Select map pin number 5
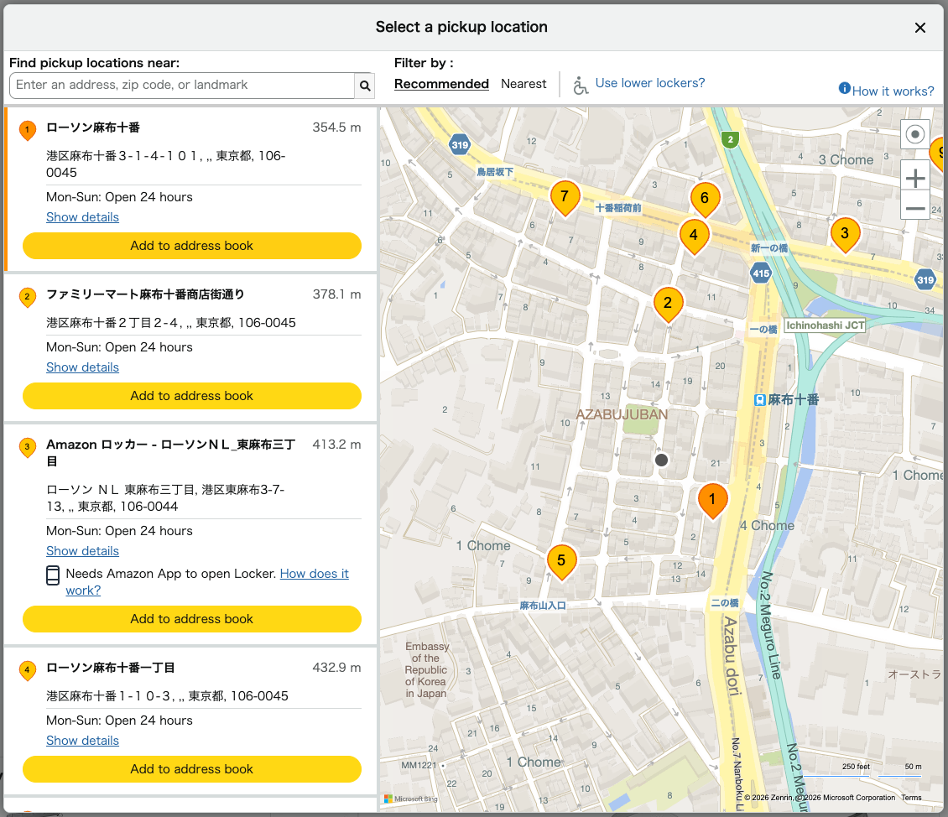The image size is (948, 817). tap(562, 560)
